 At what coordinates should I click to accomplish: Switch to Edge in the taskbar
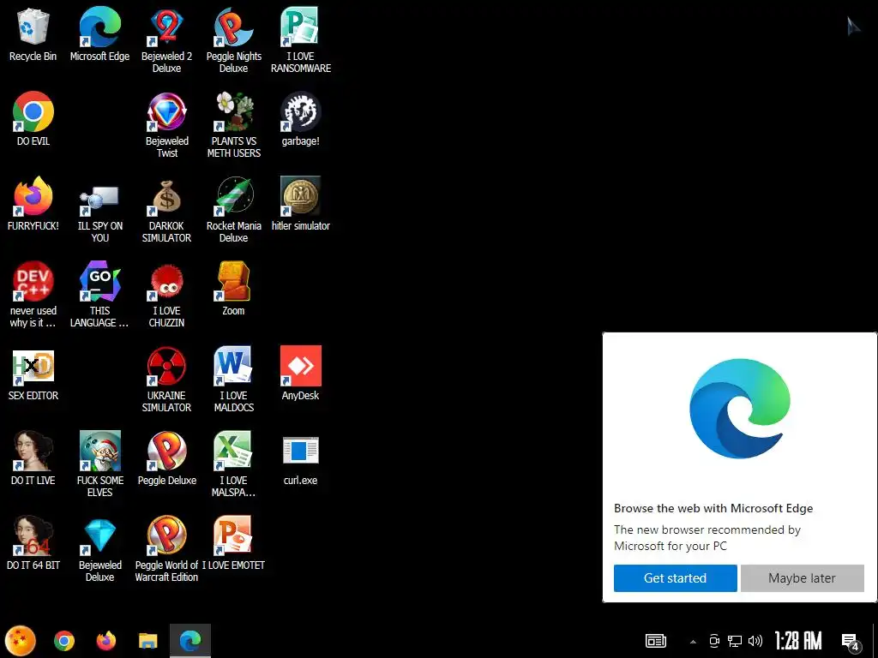coord(190,641)
